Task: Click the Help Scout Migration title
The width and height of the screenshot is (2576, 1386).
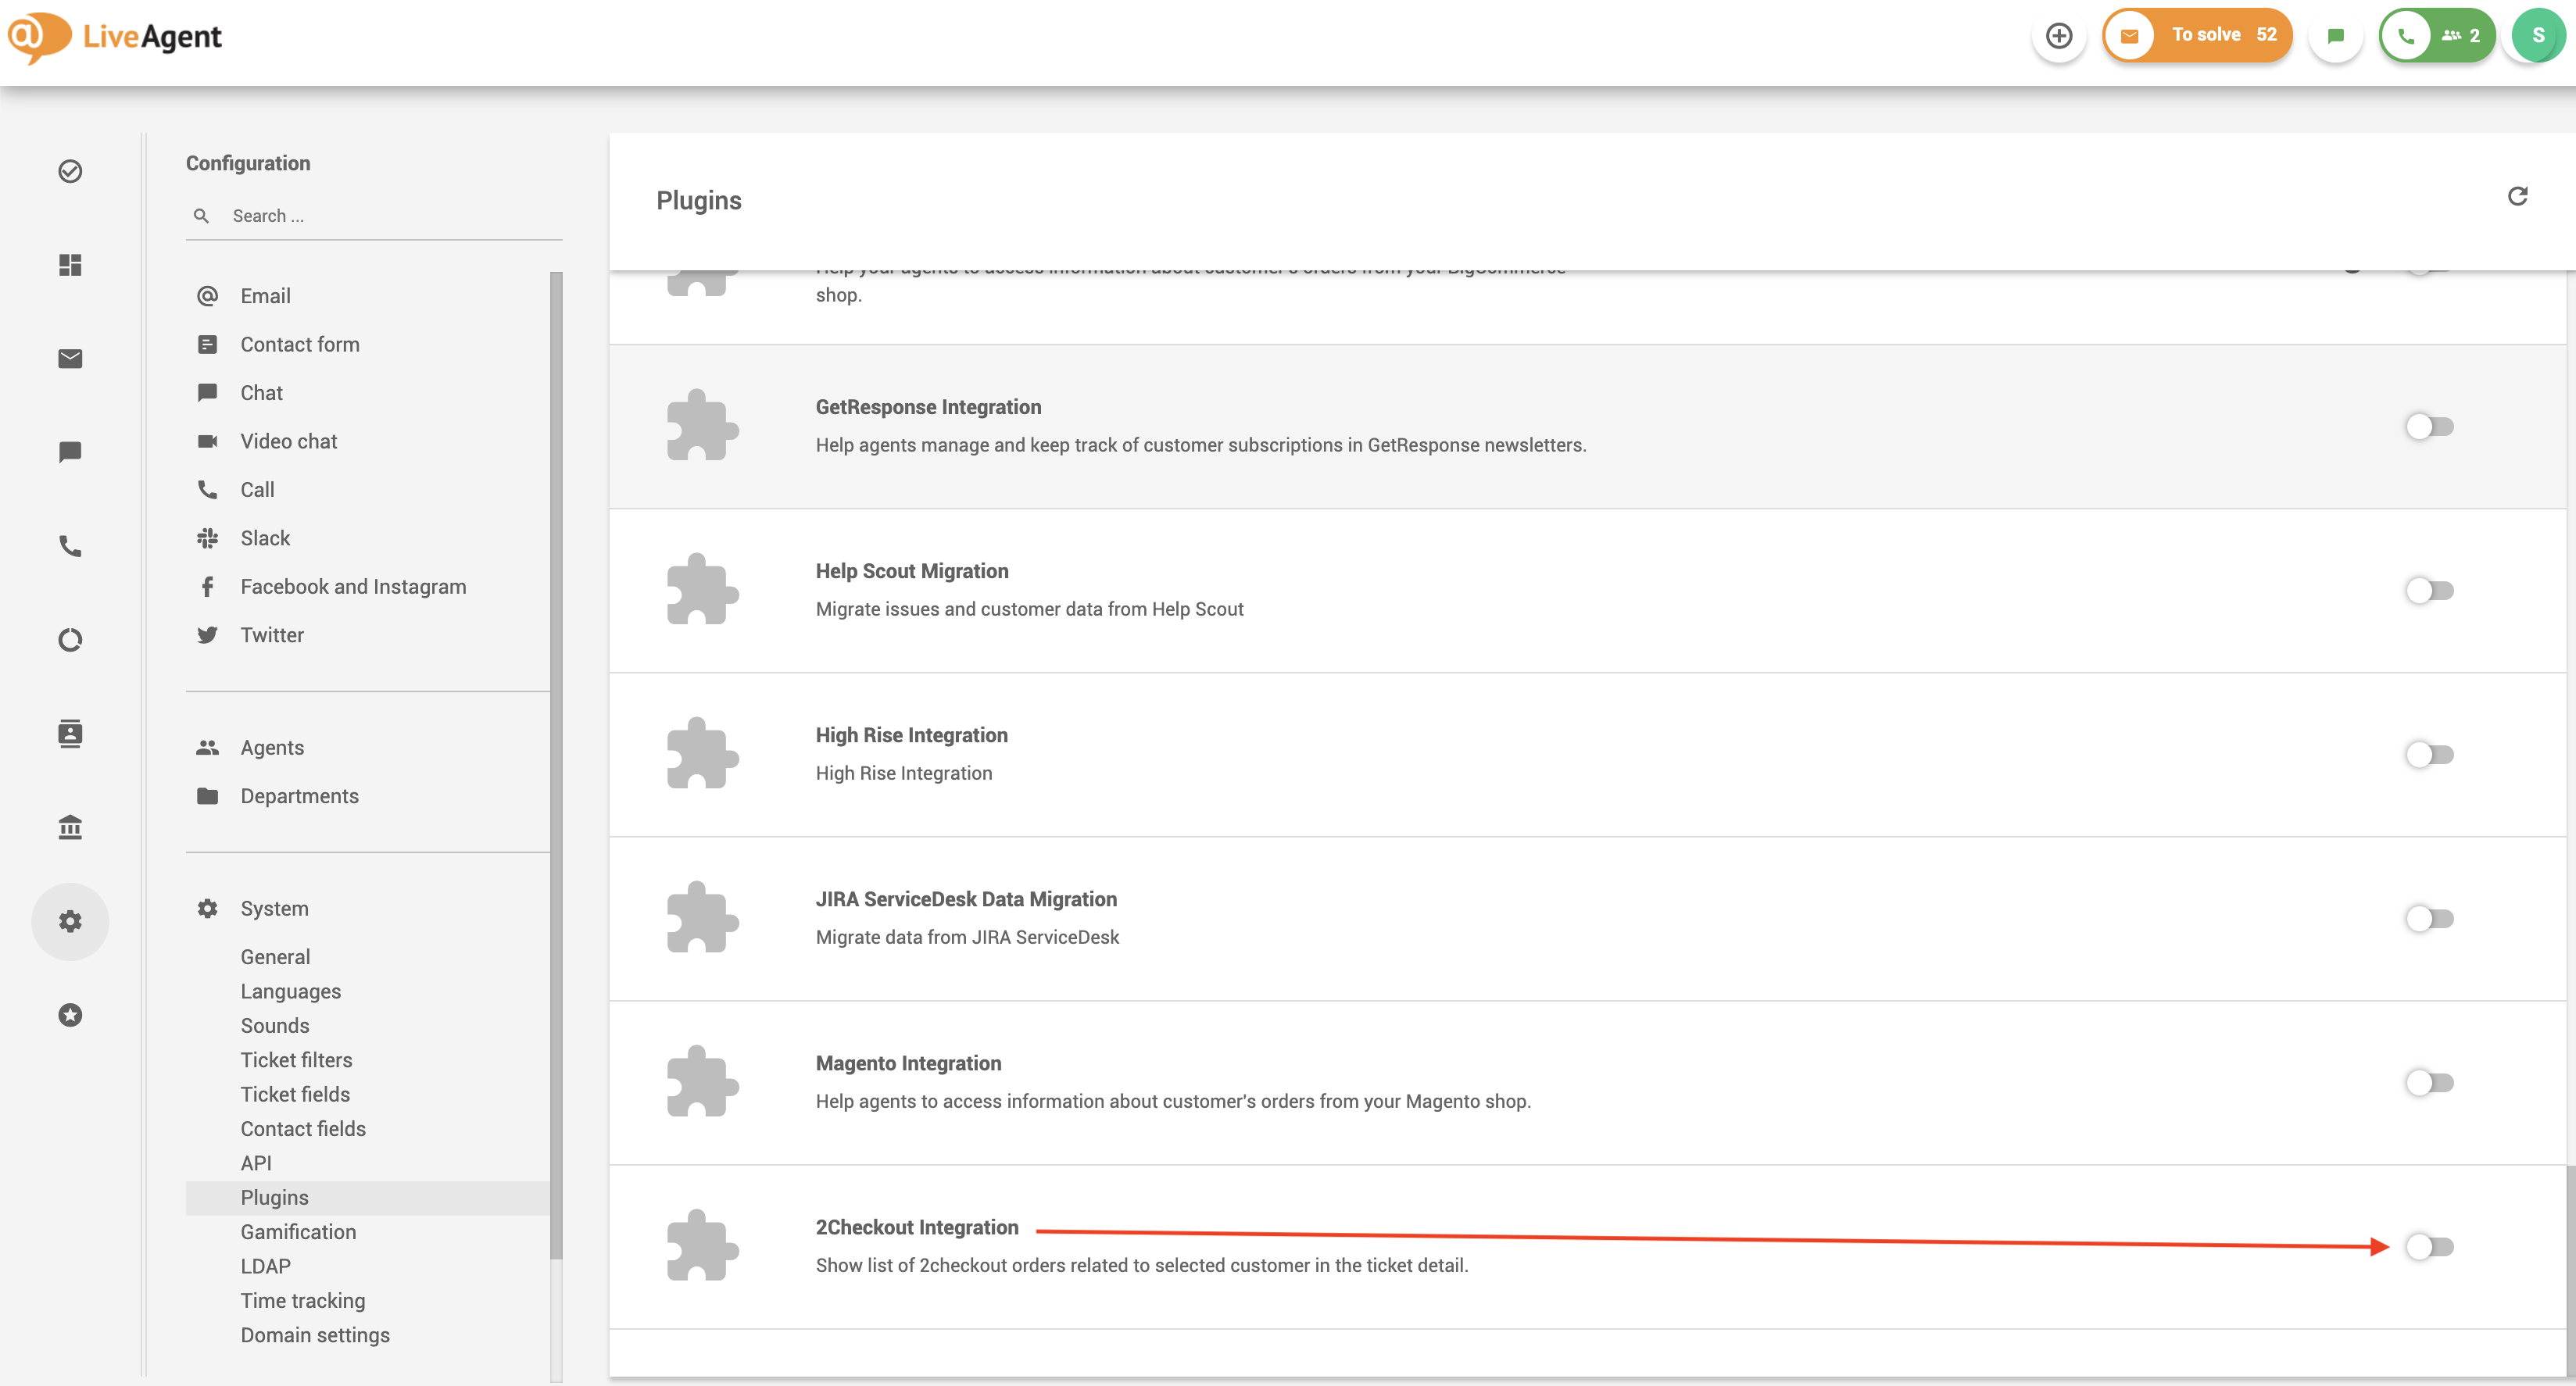Action: pos(912,571)
